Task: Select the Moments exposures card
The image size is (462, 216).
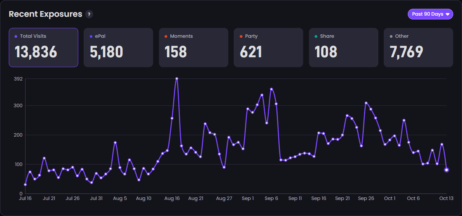Action: point(194,47)
